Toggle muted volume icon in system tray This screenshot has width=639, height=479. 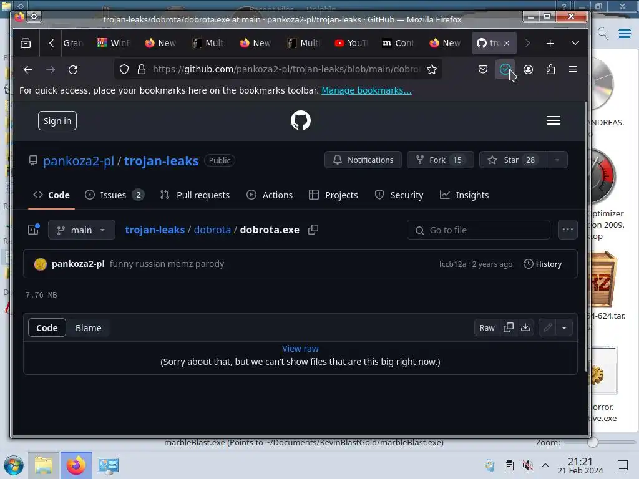[527, 465]
